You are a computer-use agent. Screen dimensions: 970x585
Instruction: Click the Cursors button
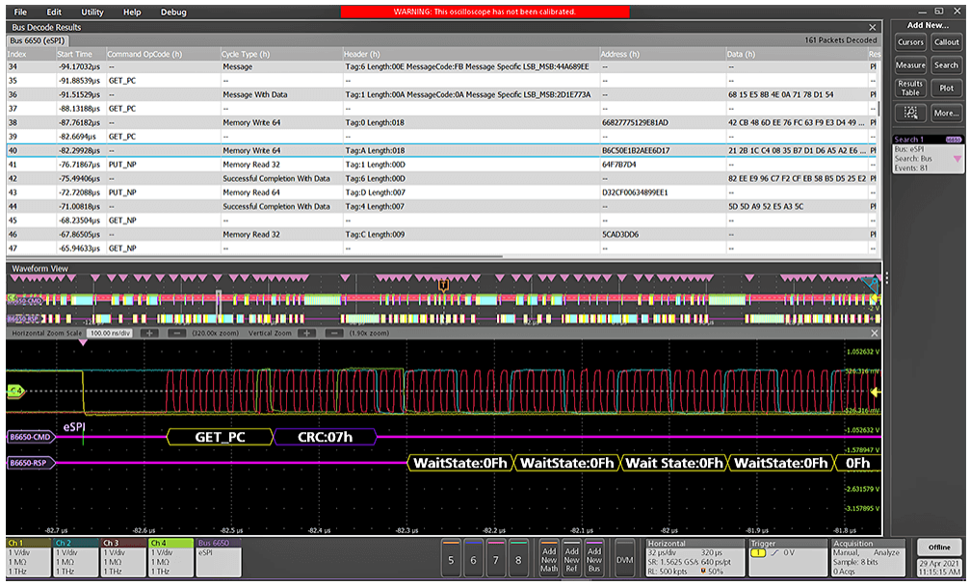(910, 42)
